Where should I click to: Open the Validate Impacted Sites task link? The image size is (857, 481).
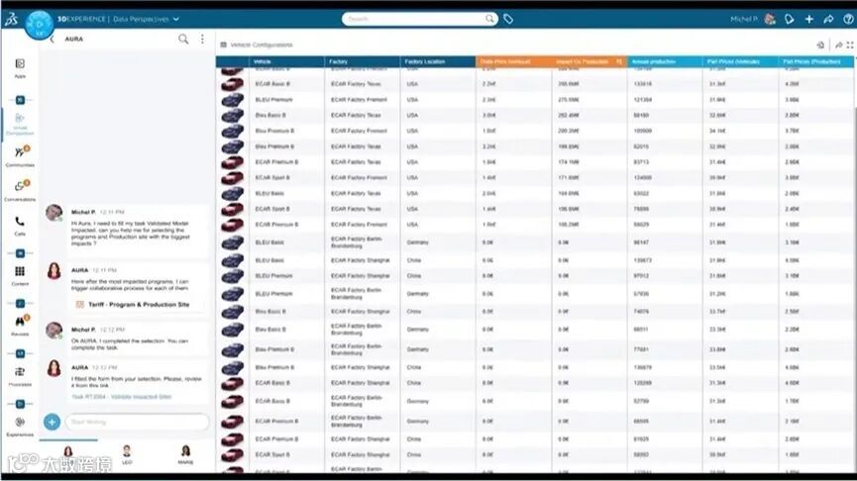[x=122, y=396]
